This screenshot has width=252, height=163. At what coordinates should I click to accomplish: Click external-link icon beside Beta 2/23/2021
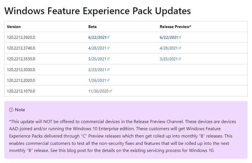pyautogui.click(x=108, y=70)
